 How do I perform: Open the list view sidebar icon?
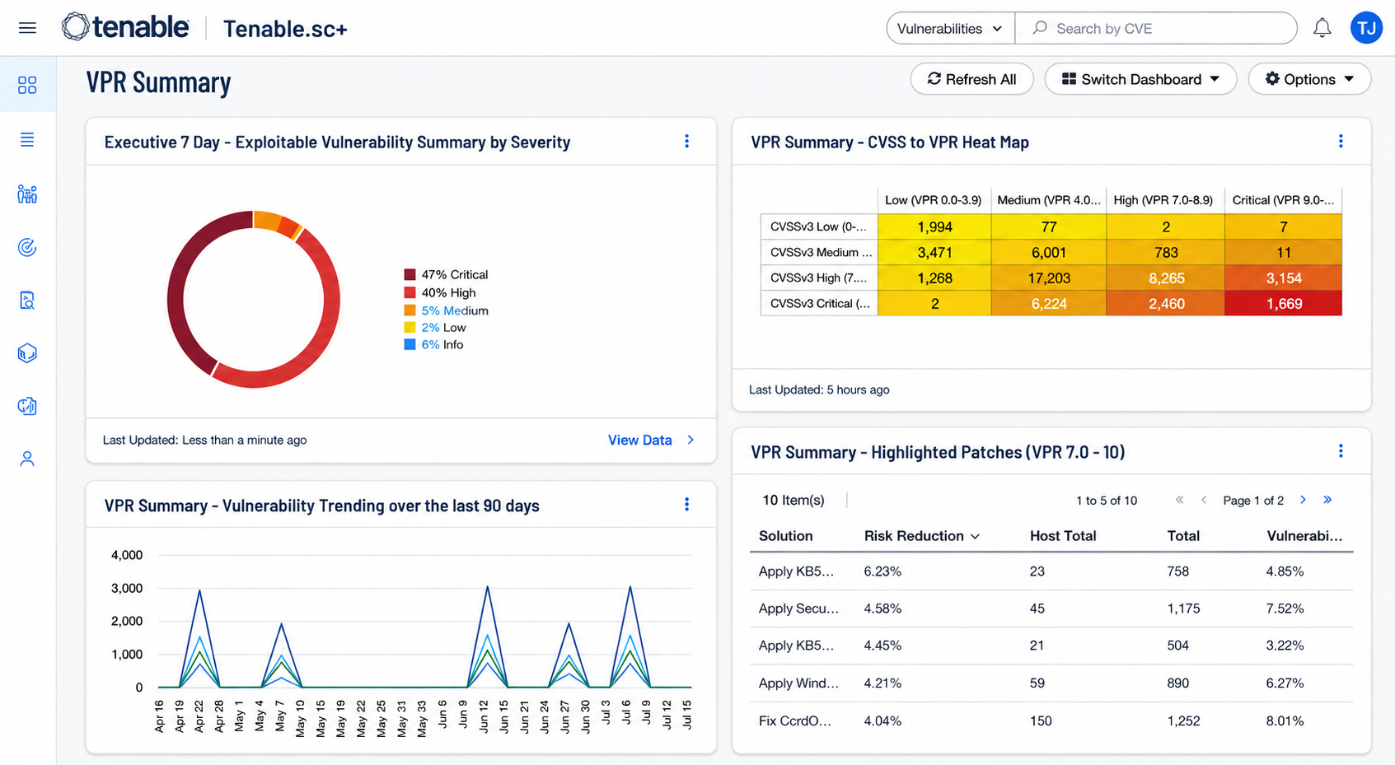[27, 140]
